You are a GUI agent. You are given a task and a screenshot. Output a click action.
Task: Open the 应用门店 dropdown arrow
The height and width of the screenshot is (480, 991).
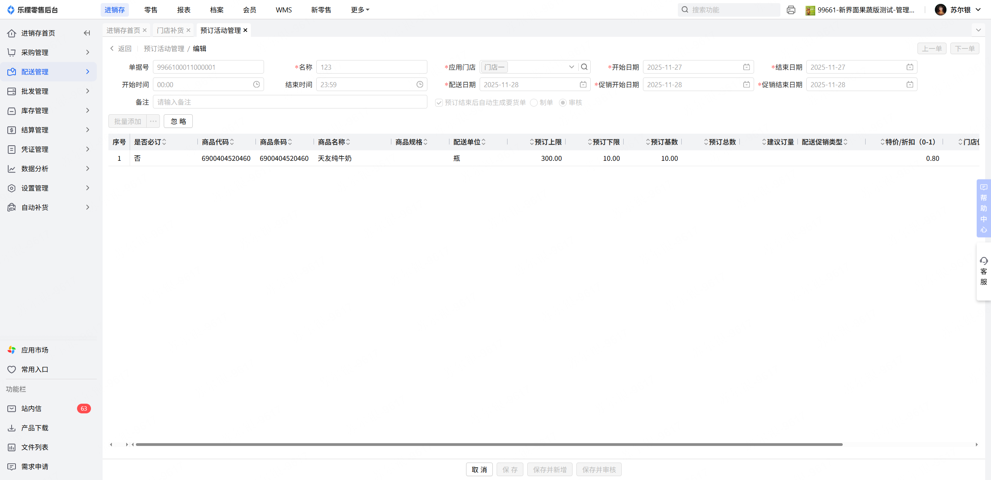pyautogui.click(x=571, y=67)
